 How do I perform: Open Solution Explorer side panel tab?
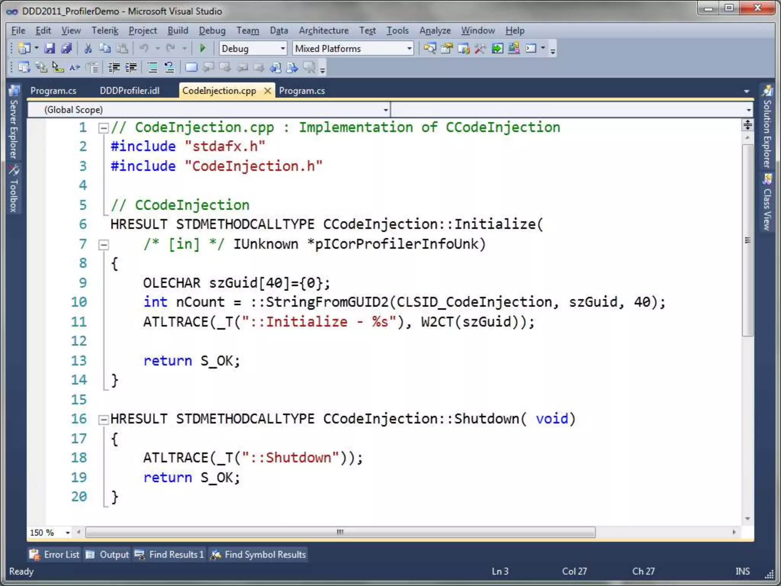pyautogui.click(x=767, y=128)
